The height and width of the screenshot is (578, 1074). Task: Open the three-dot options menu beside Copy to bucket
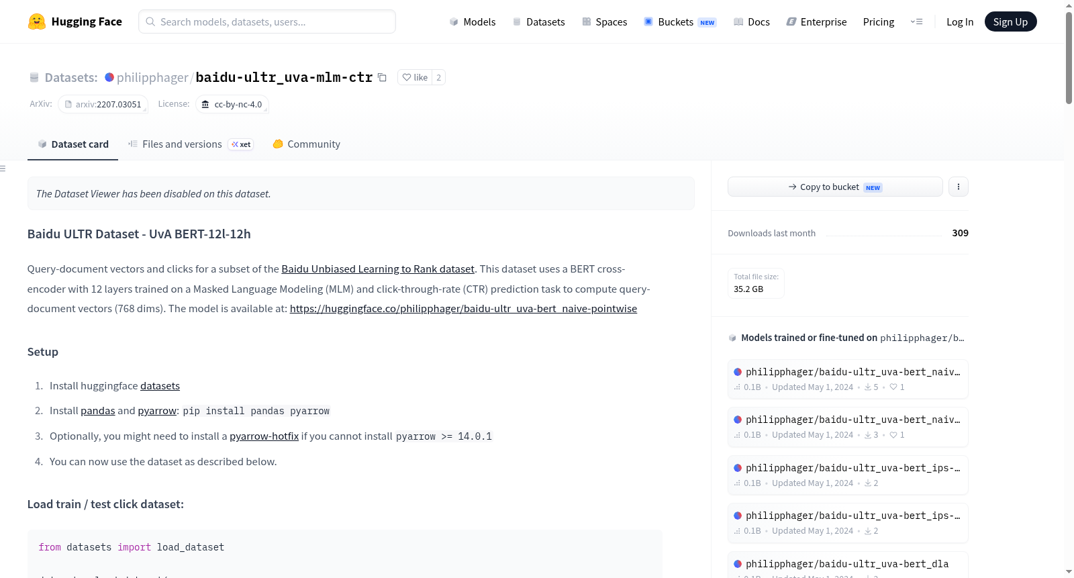tap(958, 187)
